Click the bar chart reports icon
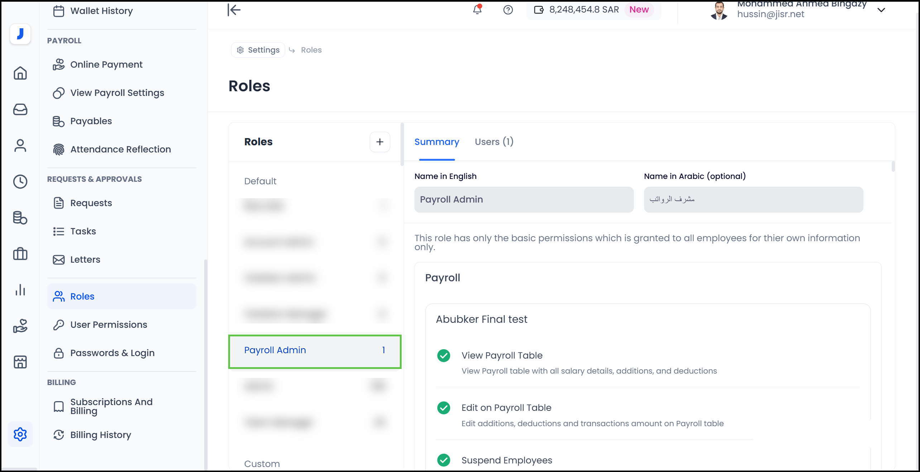Image resolution: width=920 pixels, height=472 pixels. coord(20,290)
